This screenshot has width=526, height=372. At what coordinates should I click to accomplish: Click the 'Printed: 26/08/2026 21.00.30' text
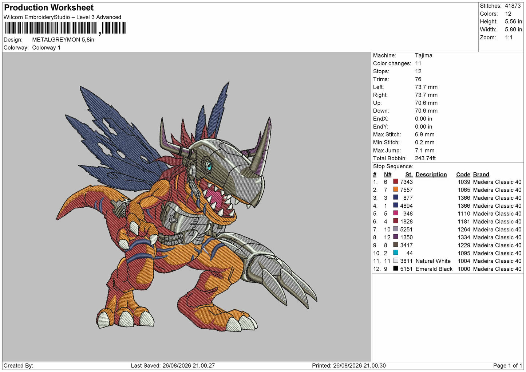point(349,366)
